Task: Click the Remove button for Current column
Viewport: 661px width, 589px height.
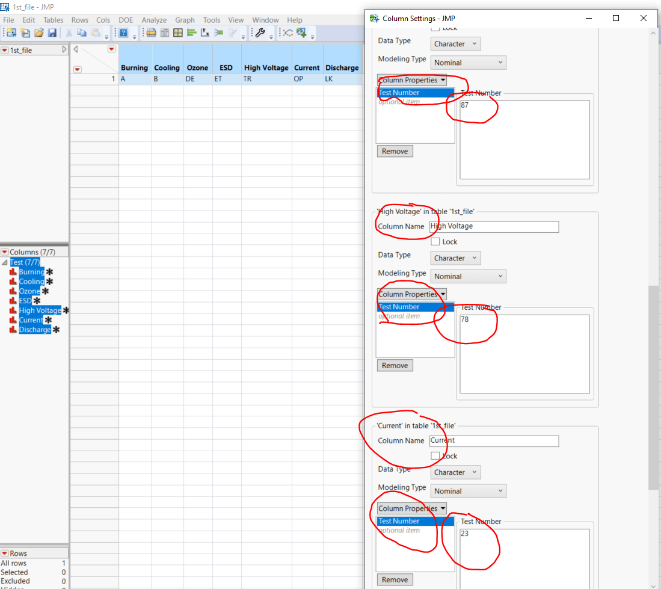Action: (x=395, y=579)
